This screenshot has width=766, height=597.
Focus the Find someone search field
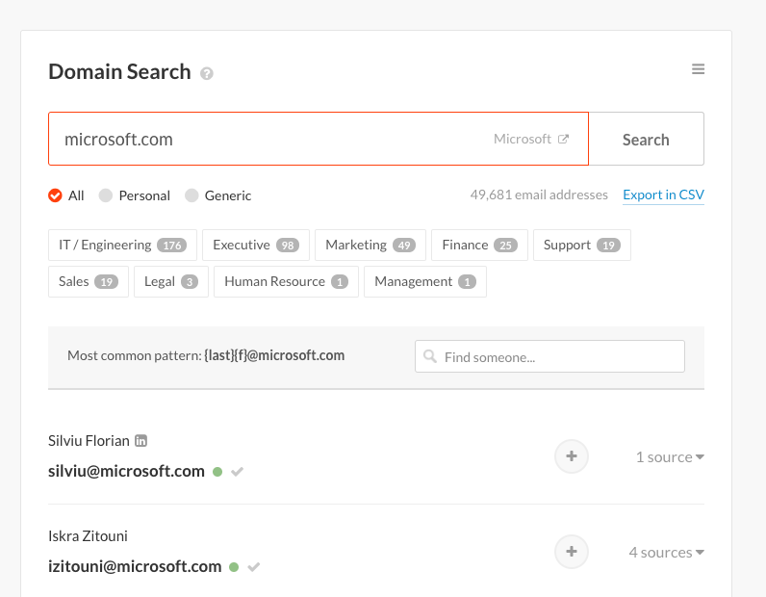click(549, 356)
